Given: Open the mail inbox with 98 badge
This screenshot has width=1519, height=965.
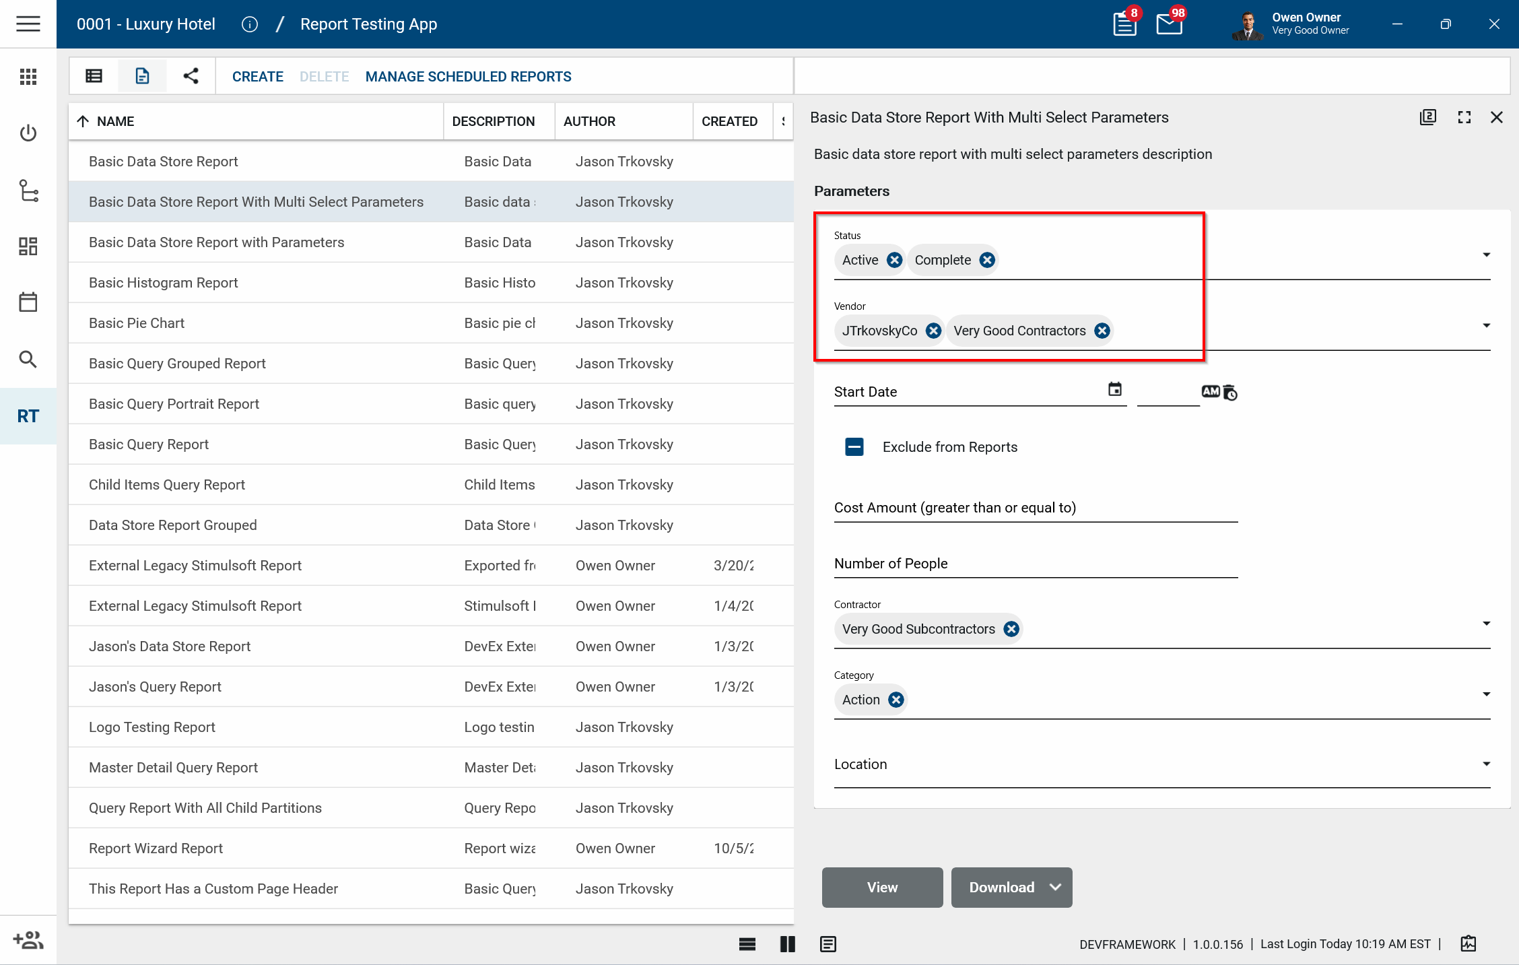Looking at the screenshot, I should [1169, 24].
